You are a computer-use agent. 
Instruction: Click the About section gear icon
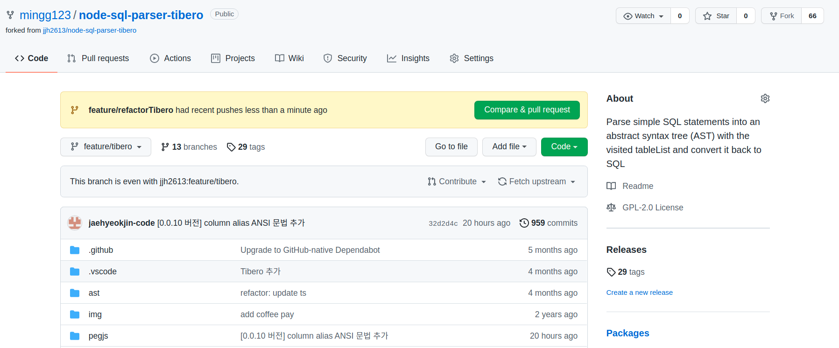pyautogui.click(x=765, y=98)
